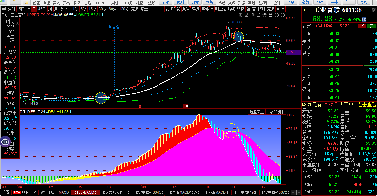Click the green 卖 sell button
This screenshot has width=377, height=196.
372,26
